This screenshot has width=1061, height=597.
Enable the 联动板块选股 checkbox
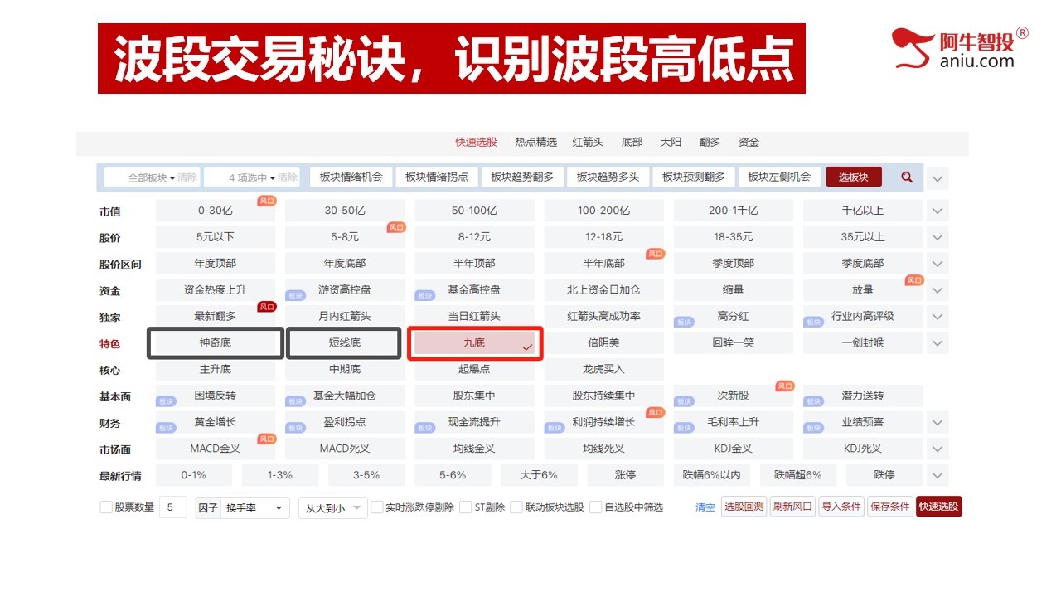coord(516,507)
